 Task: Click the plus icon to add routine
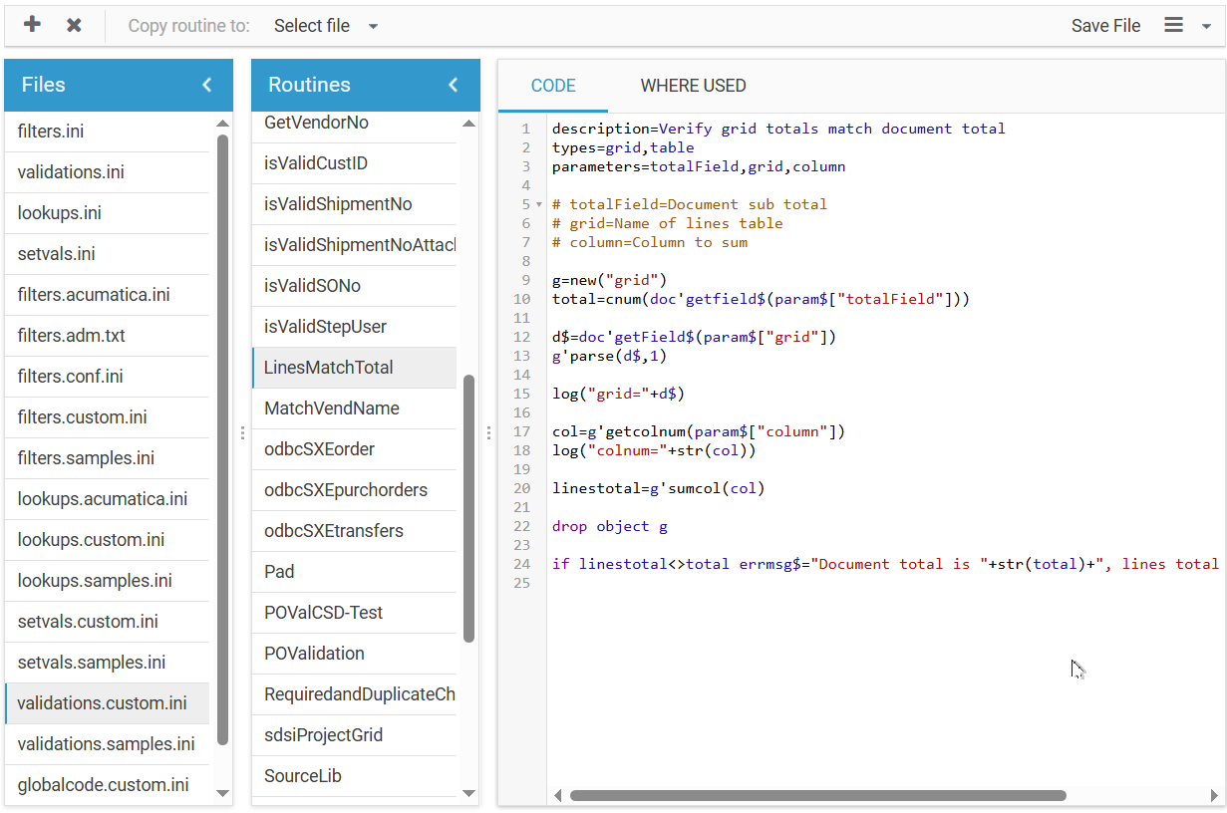[x=32, y=25]
